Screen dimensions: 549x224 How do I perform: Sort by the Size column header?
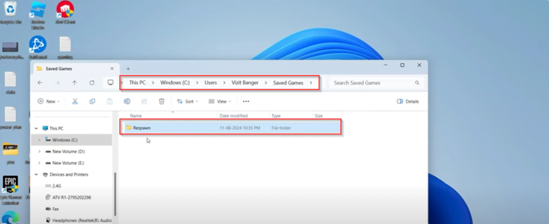pos(318,115)
